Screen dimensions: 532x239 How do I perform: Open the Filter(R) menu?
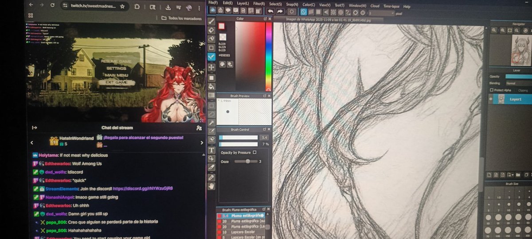259,4
